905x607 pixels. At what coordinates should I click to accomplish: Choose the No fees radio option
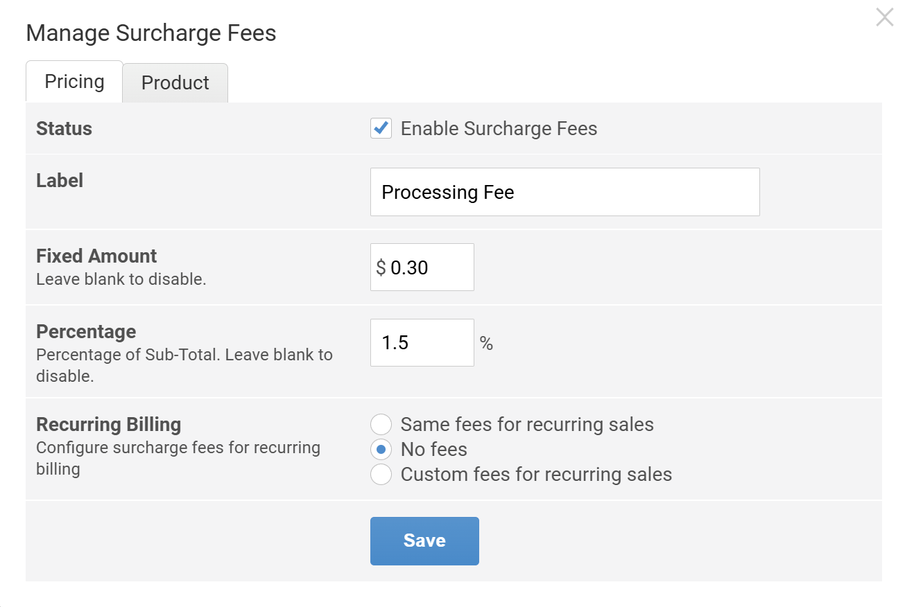[x=381, y=449]
